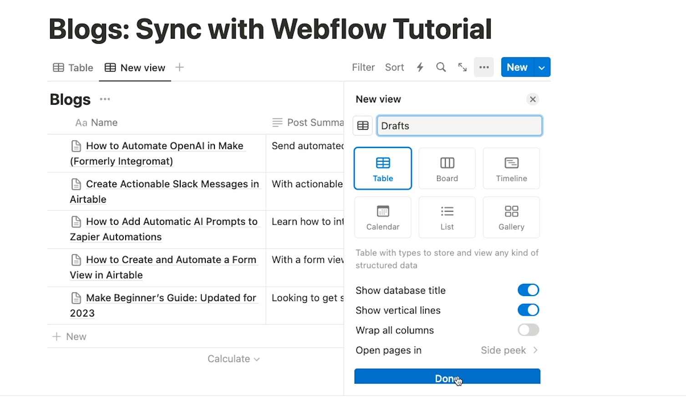Select the Gallery layout option
Viewport: 686px width, 409px height.
tap(511, 217)
